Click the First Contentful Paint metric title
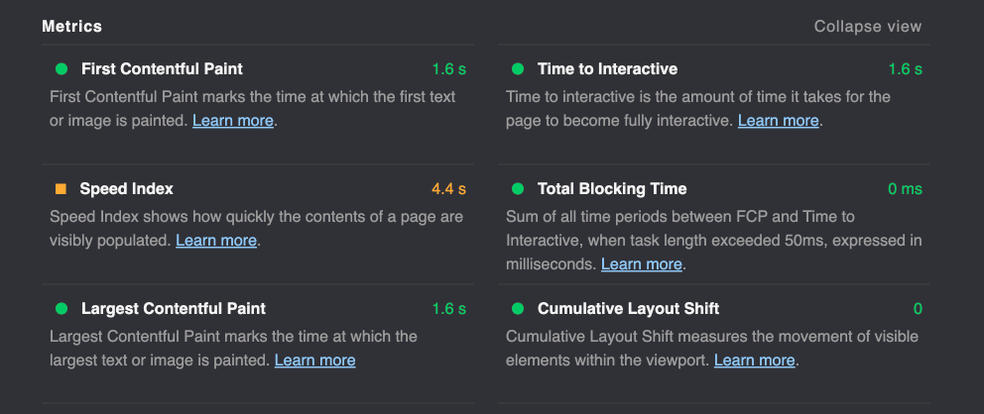Image resolution: width=984 pixels, height=414 pixels. [162, 69]
